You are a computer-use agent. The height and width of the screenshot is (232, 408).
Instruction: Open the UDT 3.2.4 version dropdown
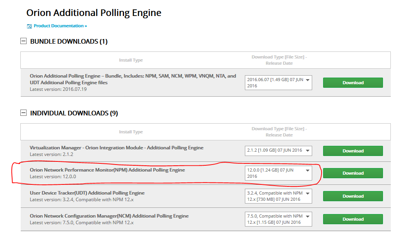point(278,196)
